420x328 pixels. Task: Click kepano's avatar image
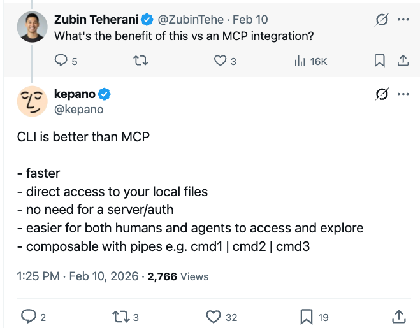click(x=32, y=101)
